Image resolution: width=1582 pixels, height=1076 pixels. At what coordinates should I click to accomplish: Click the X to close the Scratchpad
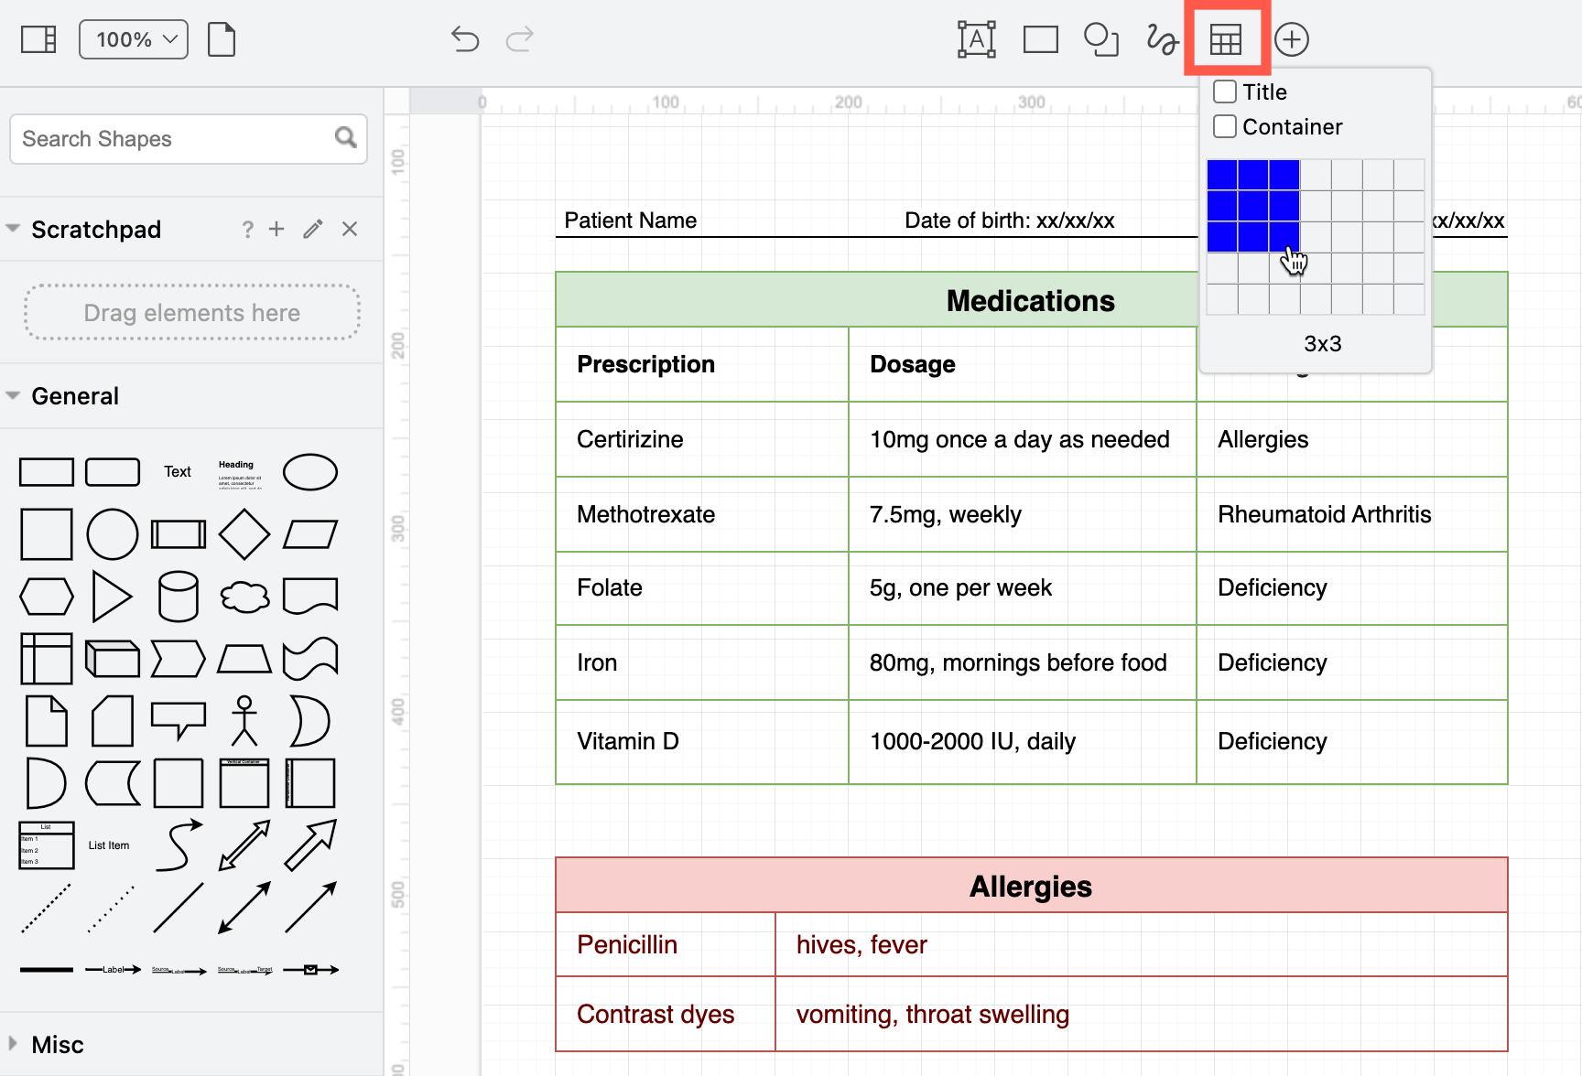(349, 229)
